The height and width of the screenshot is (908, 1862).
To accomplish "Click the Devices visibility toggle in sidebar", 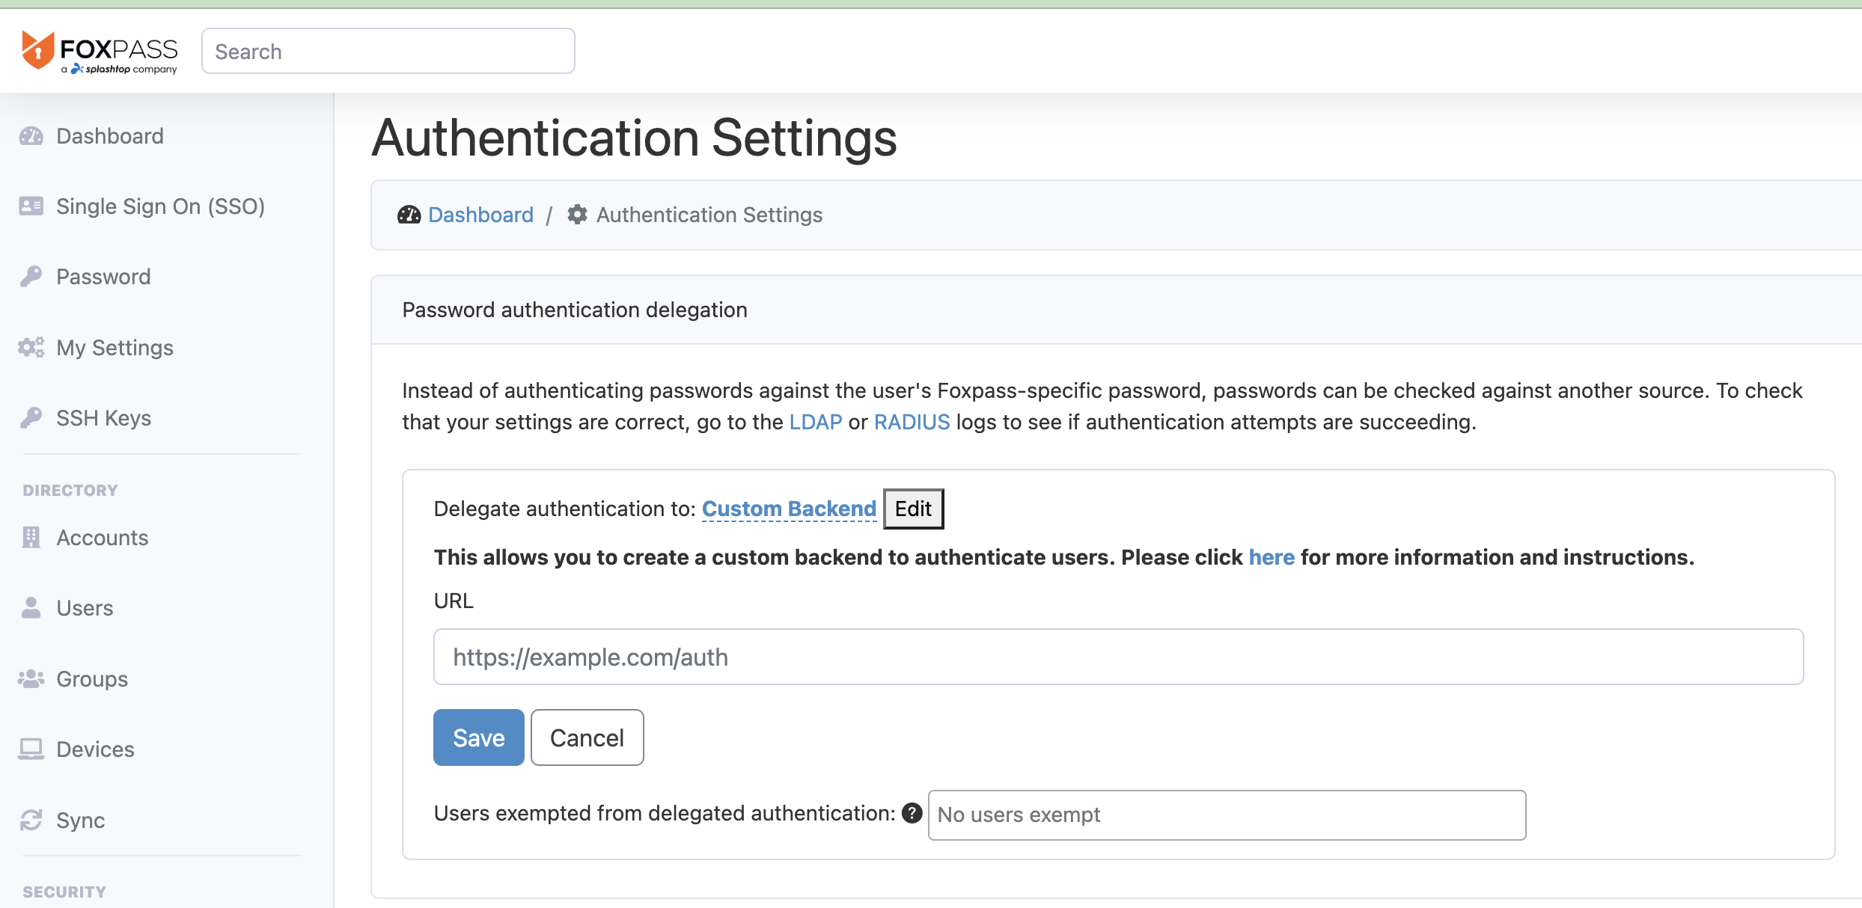I will (x=95, y=749).
